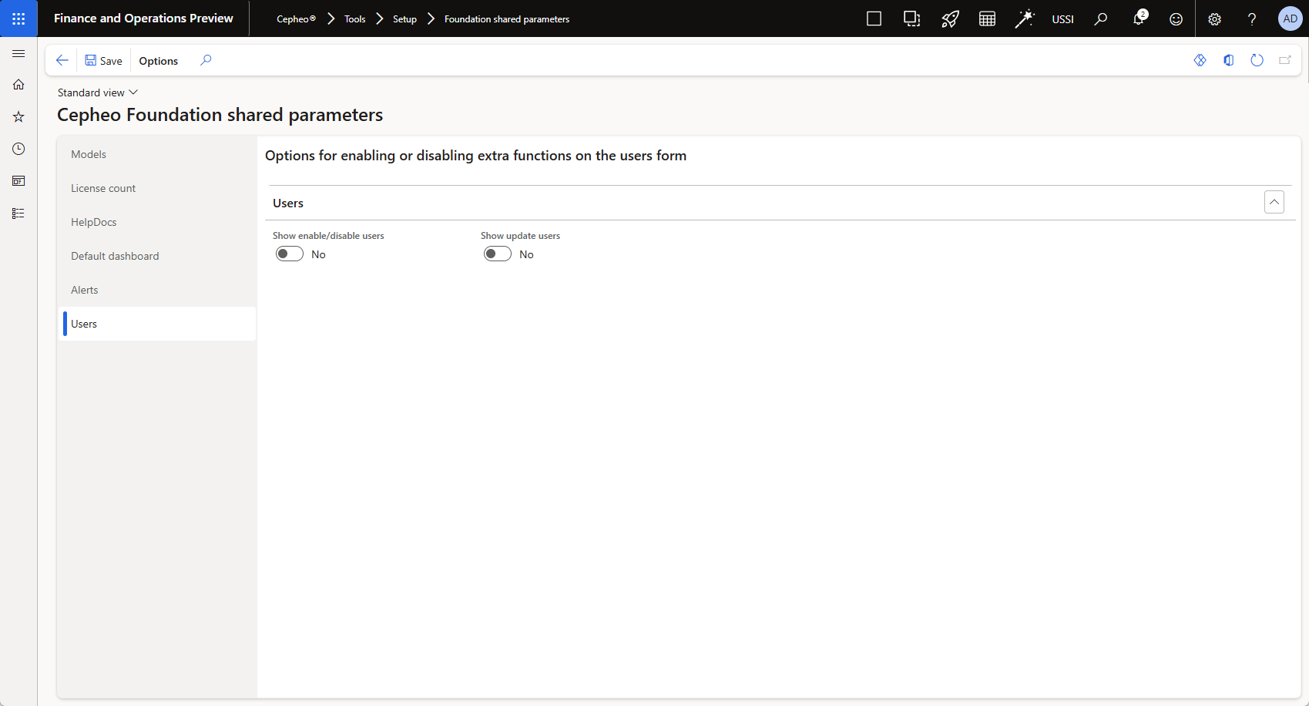Expand the Standard view dropdown

pos(98,92)
